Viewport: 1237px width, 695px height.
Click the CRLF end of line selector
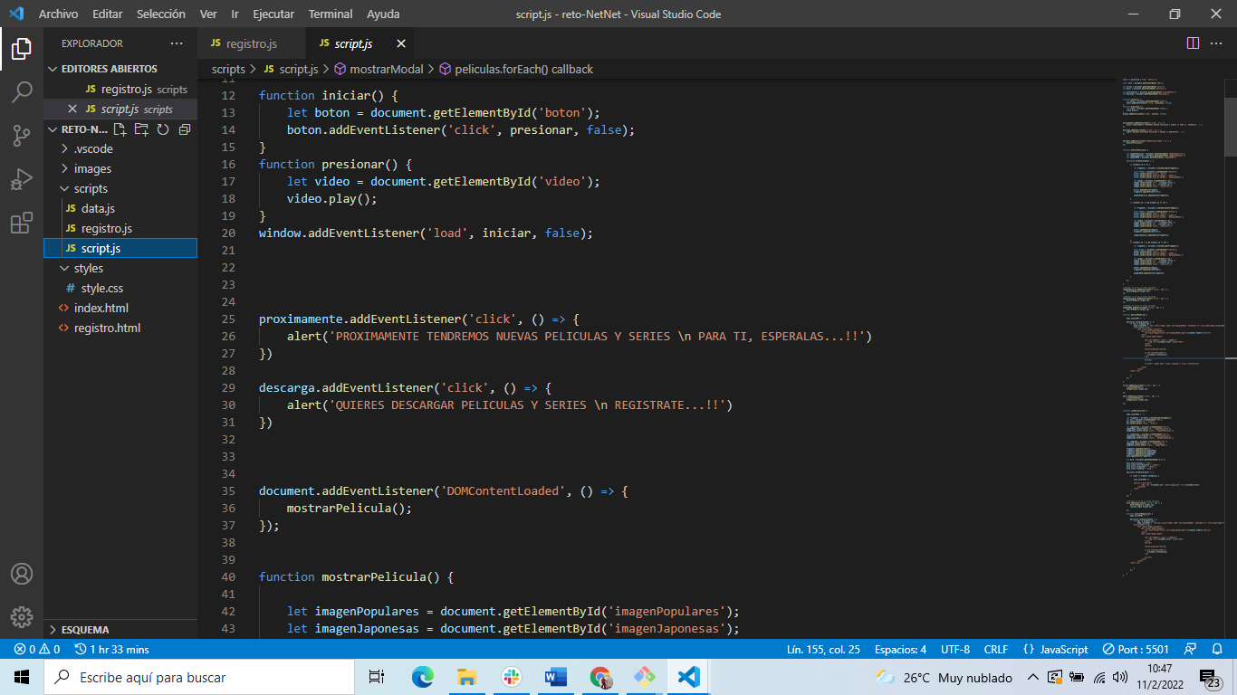pyautogui.click(x=996, y=650)
